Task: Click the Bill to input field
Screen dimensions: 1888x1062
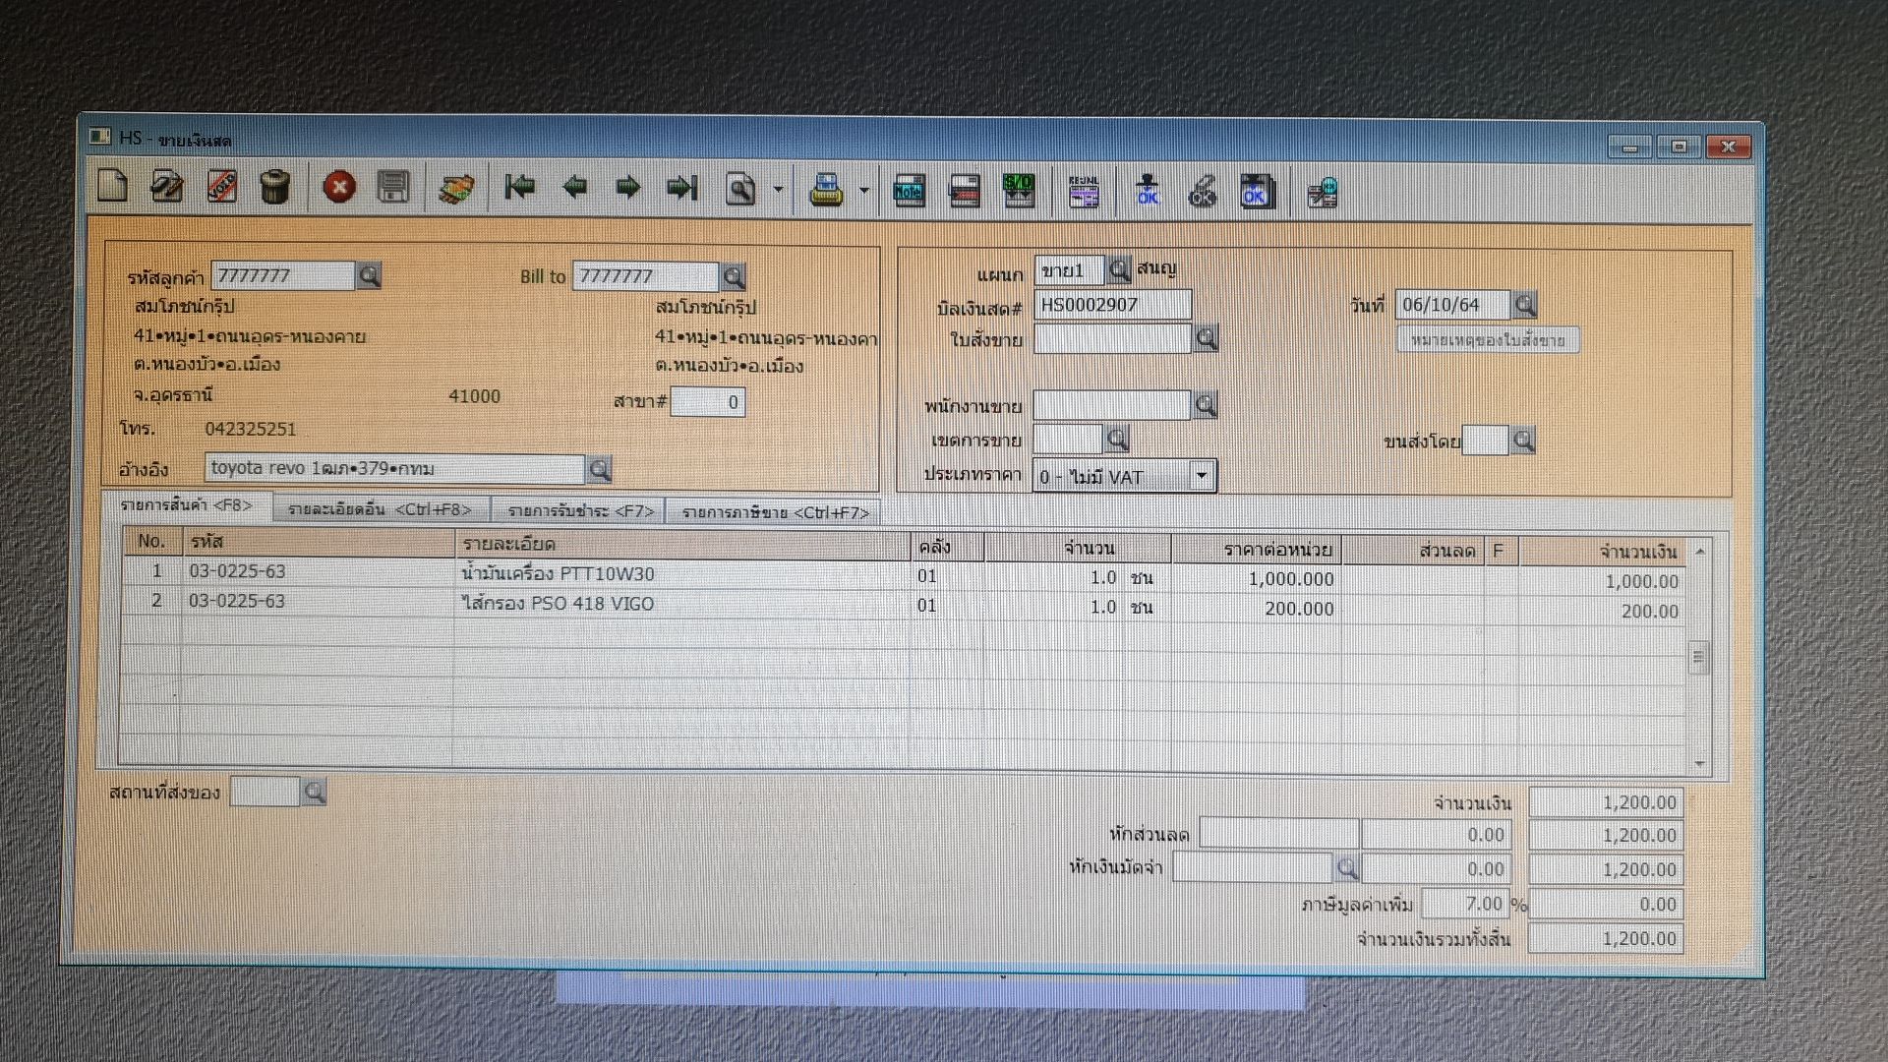Action: 646,276
